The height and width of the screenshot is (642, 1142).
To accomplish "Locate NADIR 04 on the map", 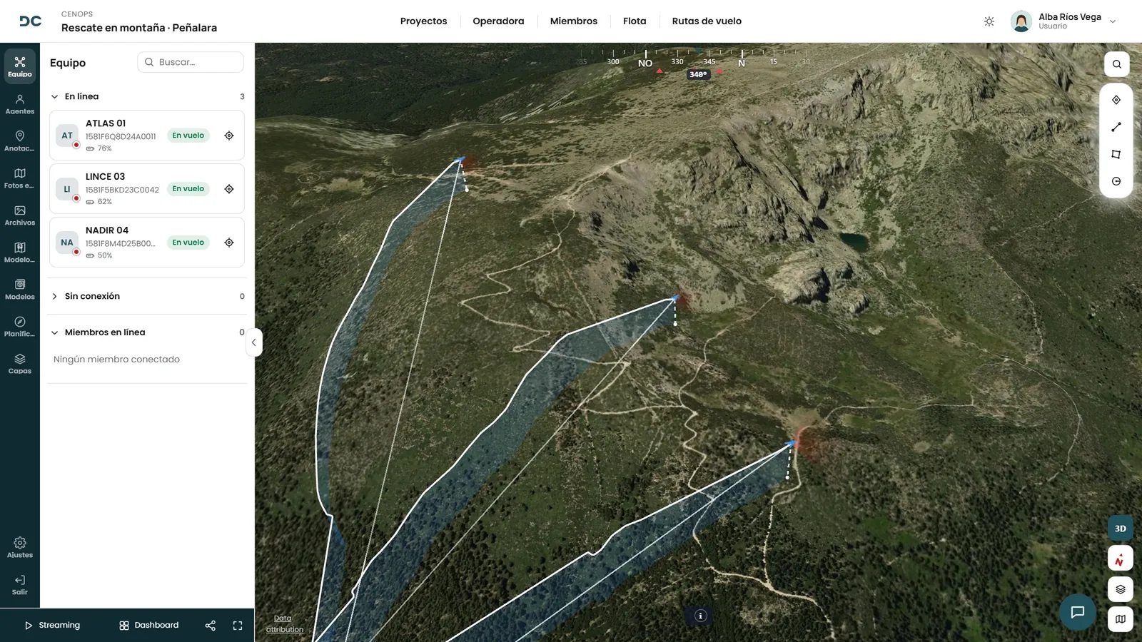I will coord(229,243).
